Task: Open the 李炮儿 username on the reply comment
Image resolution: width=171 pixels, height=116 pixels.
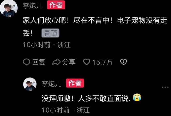Action: tap(52, 84)
